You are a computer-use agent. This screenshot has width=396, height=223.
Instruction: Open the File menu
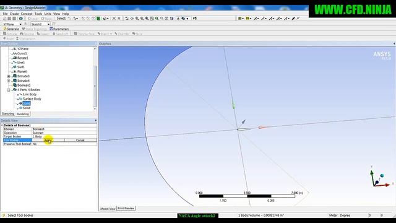coord(5,14)
